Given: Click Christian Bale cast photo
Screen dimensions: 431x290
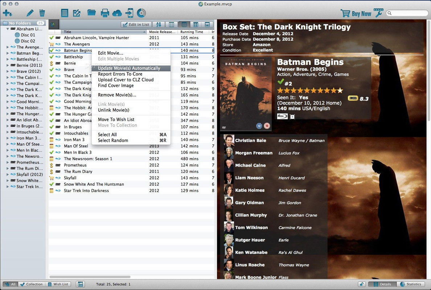Looking at the screenshot, I should (x=229, y=141).
